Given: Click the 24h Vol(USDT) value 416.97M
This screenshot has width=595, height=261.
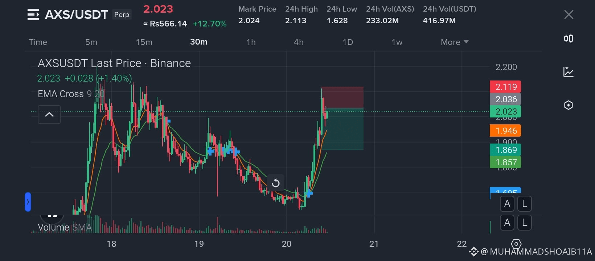Looking at the screenshot, I should [439, 21].
